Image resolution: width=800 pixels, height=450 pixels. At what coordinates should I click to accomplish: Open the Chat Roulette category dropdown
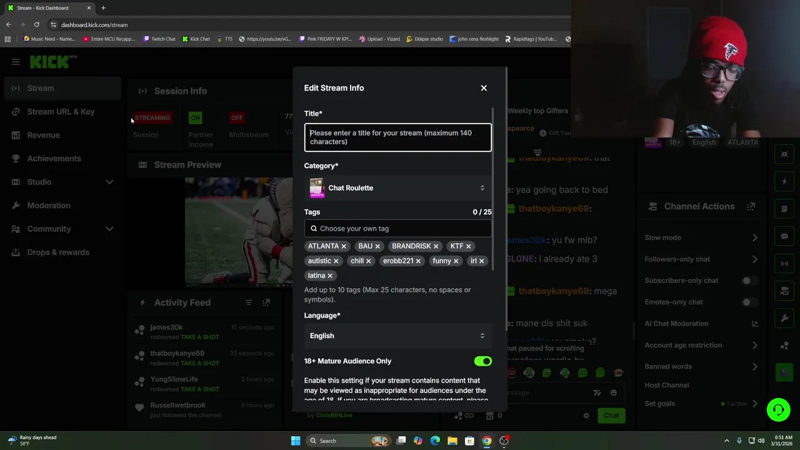tap(397, 188)
